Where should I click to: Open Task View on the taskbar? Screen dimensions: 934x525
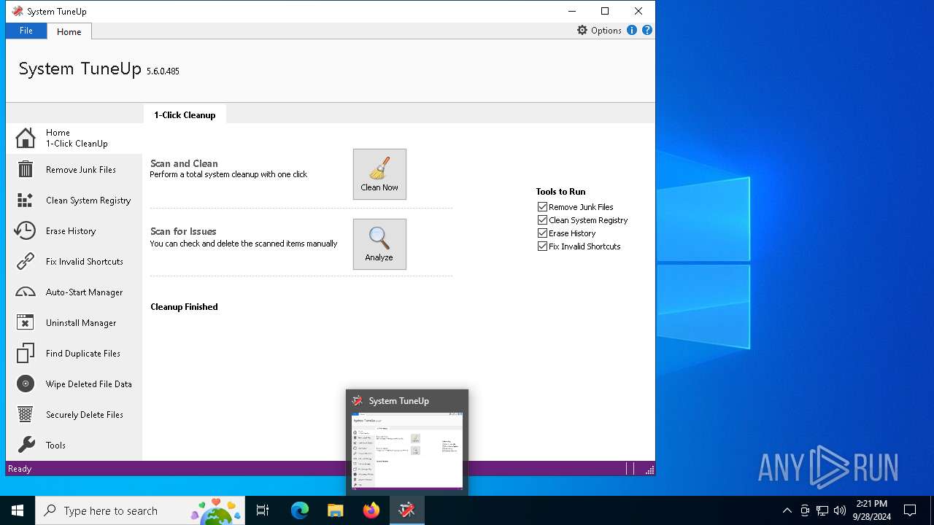263,510
